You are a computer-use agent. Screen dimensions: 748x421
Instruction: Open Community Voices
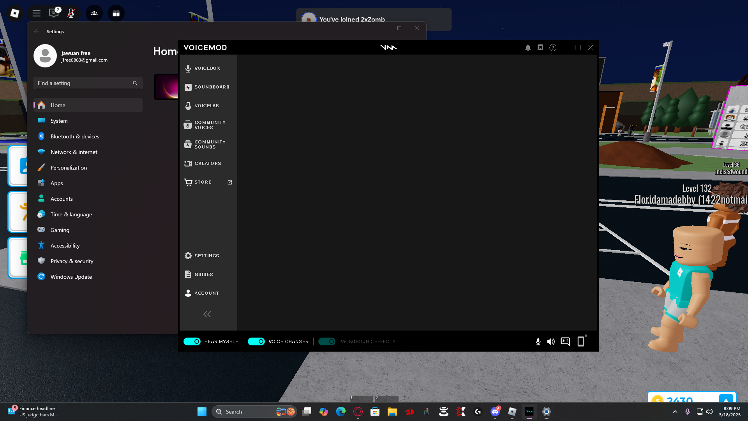(208, 125)
